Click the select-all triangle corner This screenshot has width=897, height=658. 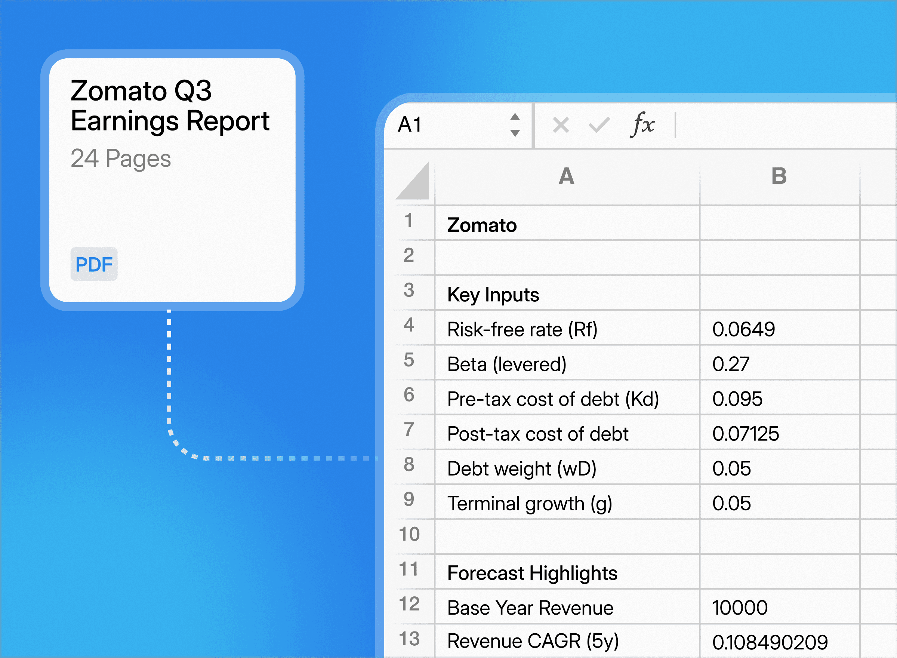[x=414, y=182]
